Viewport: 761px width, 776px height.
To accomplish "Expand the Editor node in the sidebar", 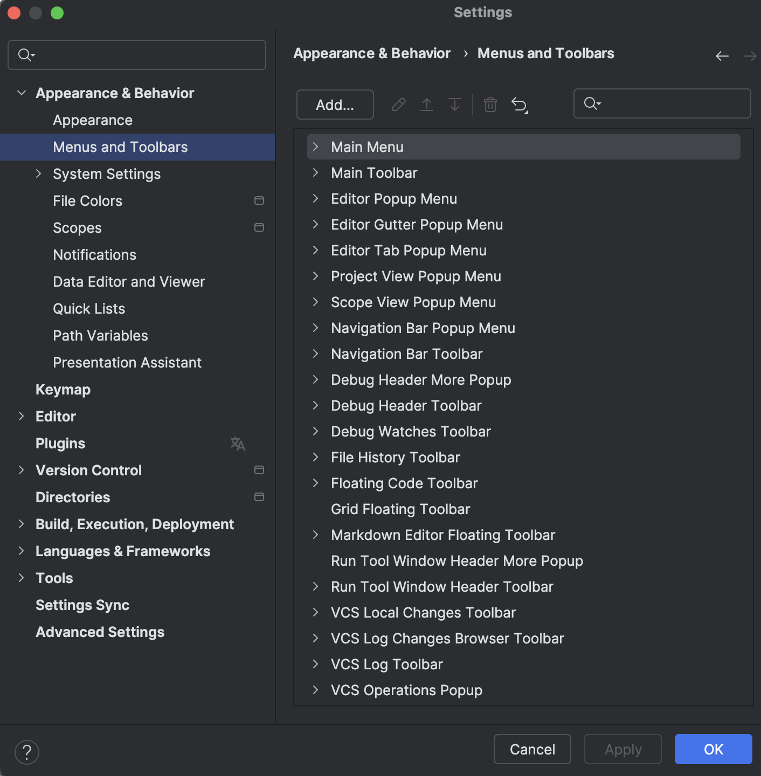I will pos(22,416).
